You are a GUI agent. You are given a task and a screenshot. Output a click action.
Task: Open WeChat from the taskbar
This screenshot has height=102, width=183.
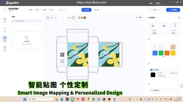point(72,99)
